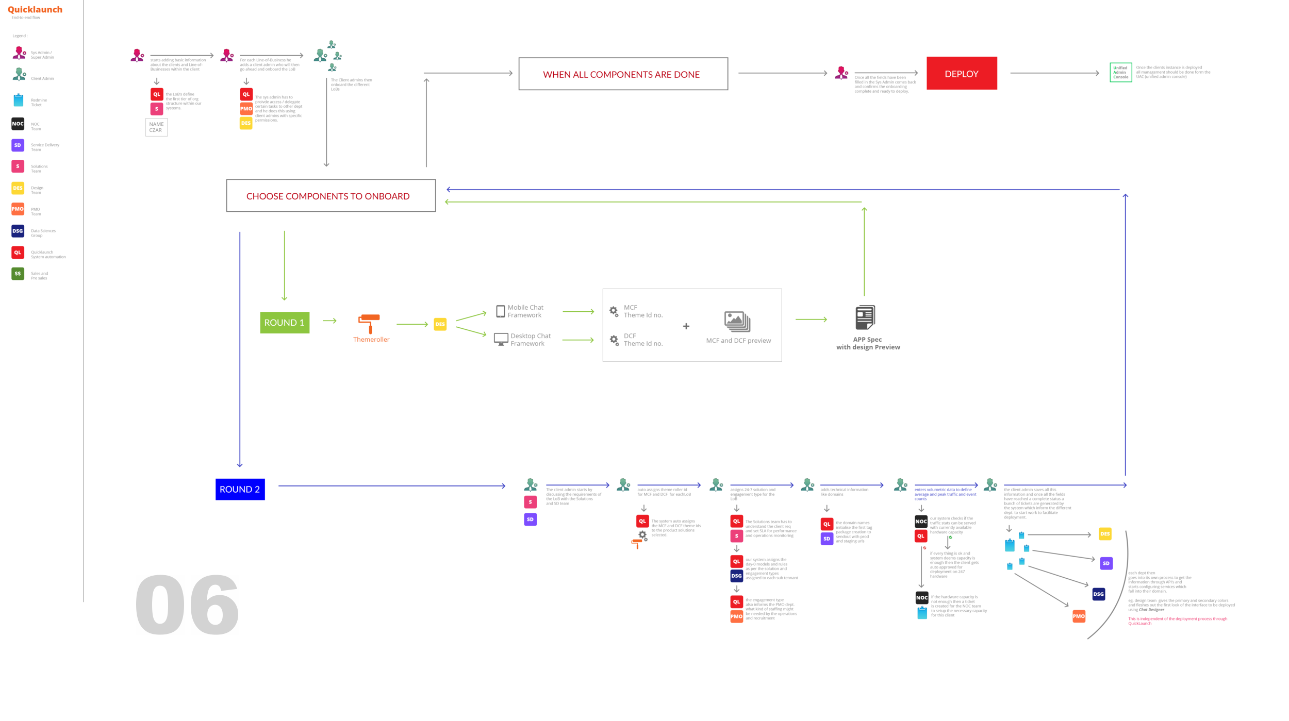This screenshot has height=721, width=1289.
Task: Select the Data Sciences Group DSG legend badge
Action: pyautogui.click(x=18, y=231)
